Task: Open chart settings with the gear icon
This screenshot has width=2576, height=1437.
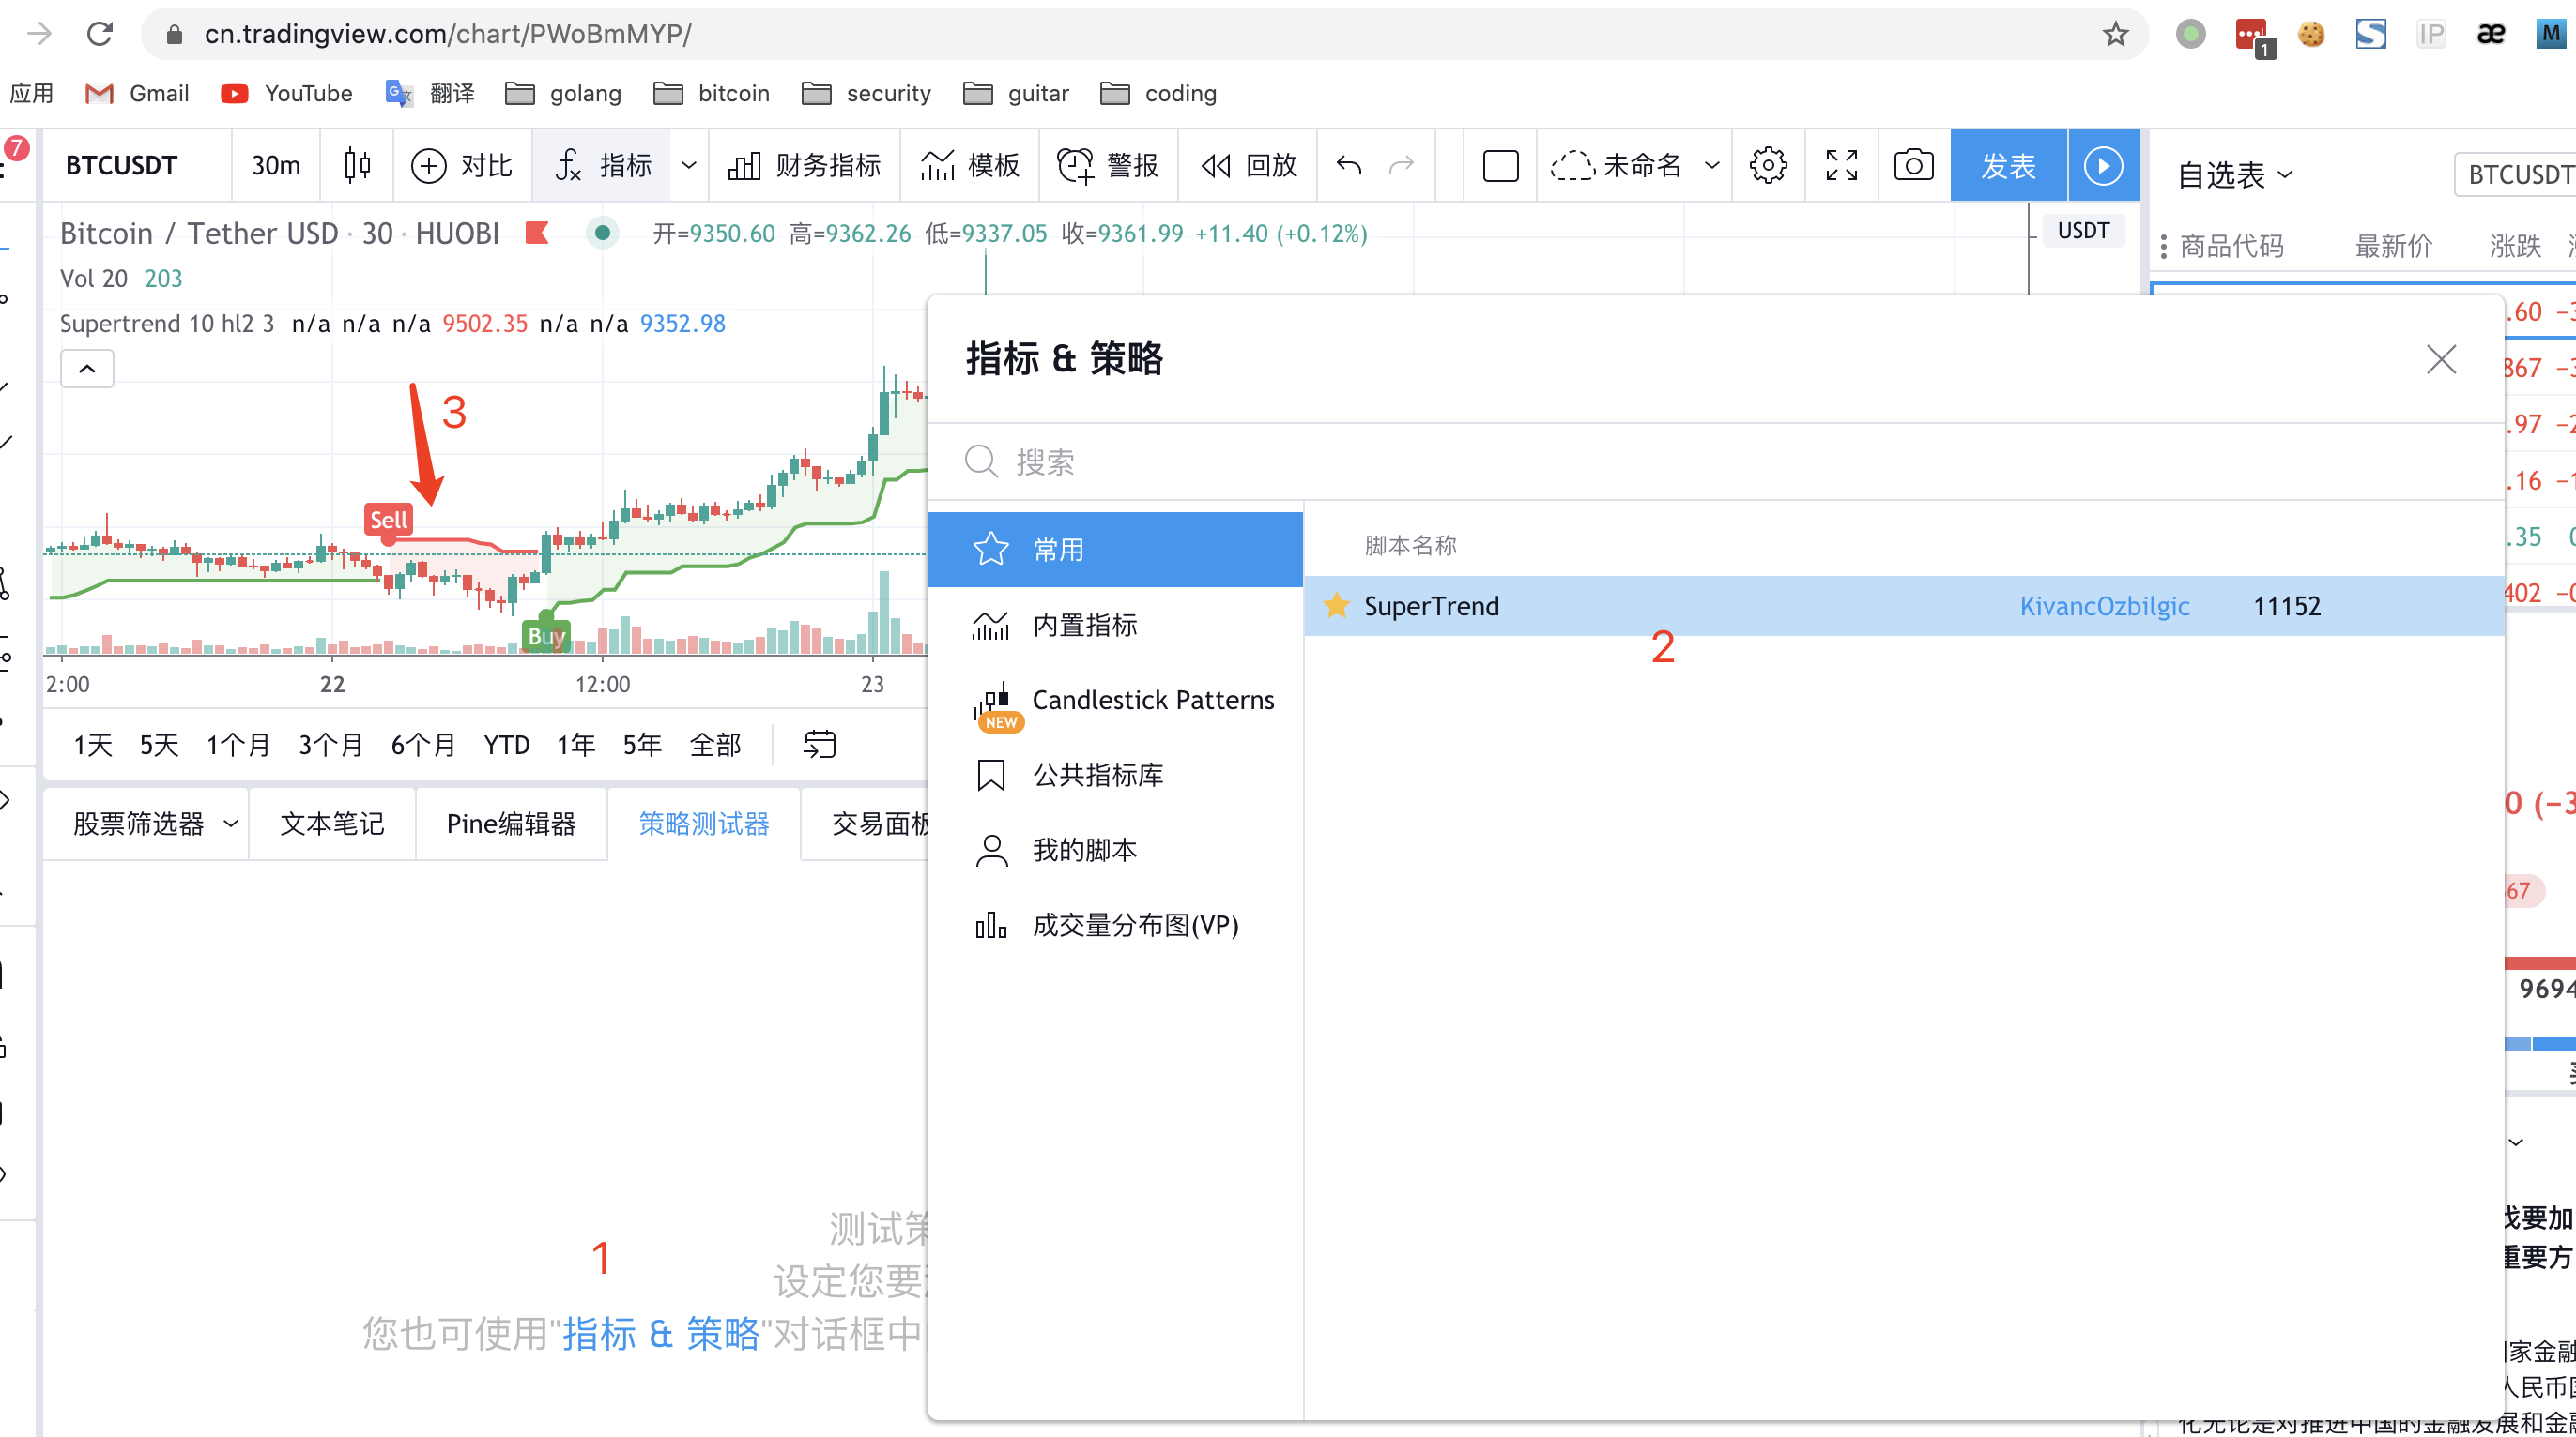Action: pos(1767,165)
